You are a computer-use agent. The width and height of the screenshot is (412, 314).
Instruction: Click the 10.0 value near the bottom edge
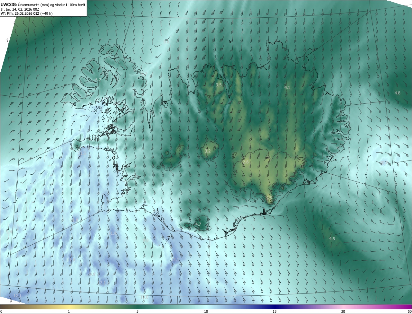(145, 297)
